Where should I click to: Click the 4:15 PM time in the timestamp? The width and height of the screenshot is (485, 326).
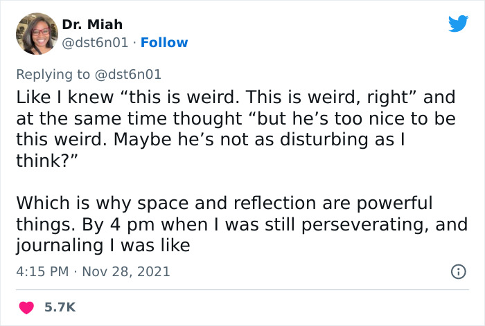point(41,271)
